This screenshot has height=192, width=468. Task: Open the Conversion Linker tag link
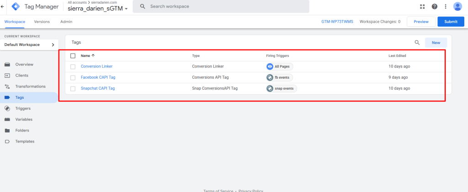[x=97, y=66]
